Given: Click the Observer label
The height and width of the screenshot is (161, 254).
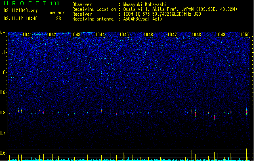Looking at the screenshot, I should [82, 4].
